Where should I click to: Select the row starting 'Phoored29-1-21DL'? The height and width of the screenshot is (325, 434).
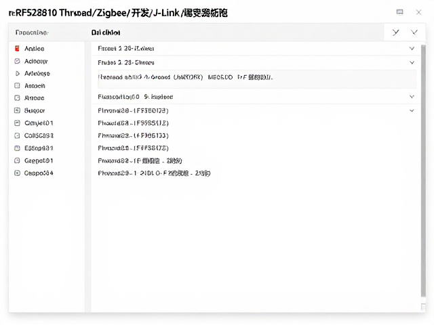pos(256,173)
